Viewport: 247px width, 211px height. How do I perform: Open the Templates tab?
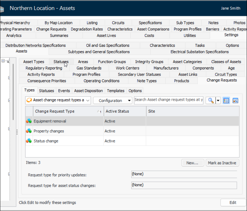tap(116, 91)
